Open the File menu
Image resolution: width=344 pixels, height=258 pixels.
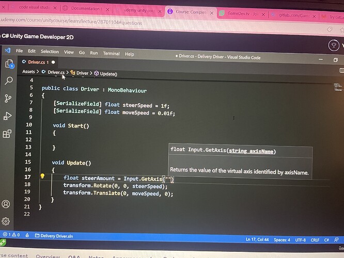(x=19, y=51)
